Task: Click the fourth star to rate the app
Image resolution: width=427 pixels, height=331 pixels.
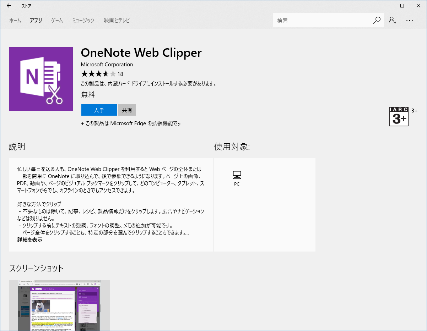Action: (x=106, y=74)
